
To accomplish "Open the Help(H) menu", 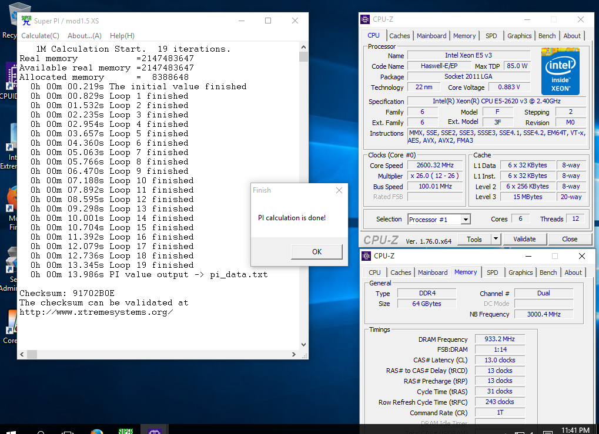I will pos(122,35).
